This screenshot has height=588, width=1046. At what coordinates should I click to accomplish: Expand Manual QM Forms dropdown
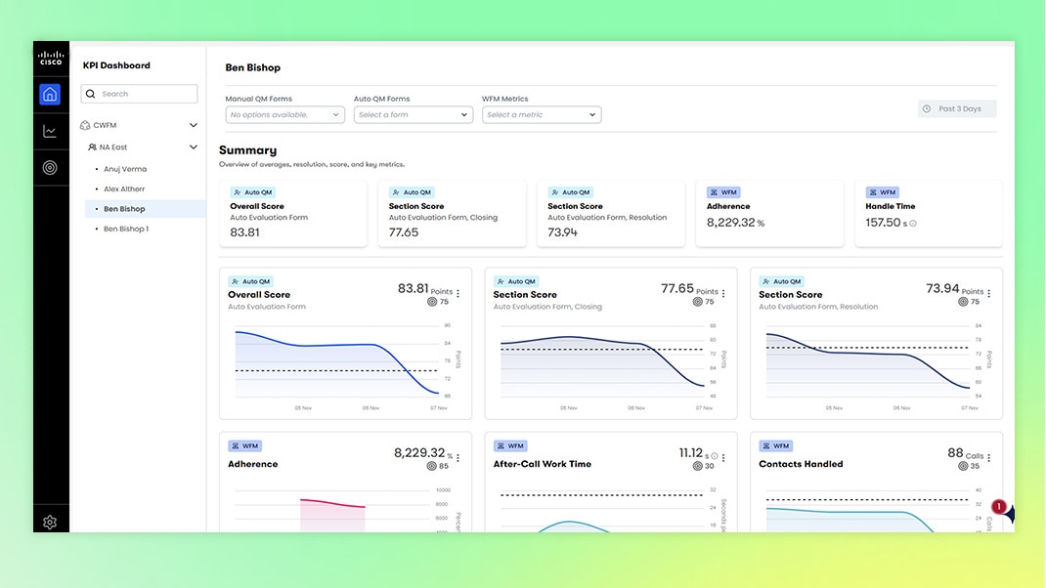tap(284, 115)
